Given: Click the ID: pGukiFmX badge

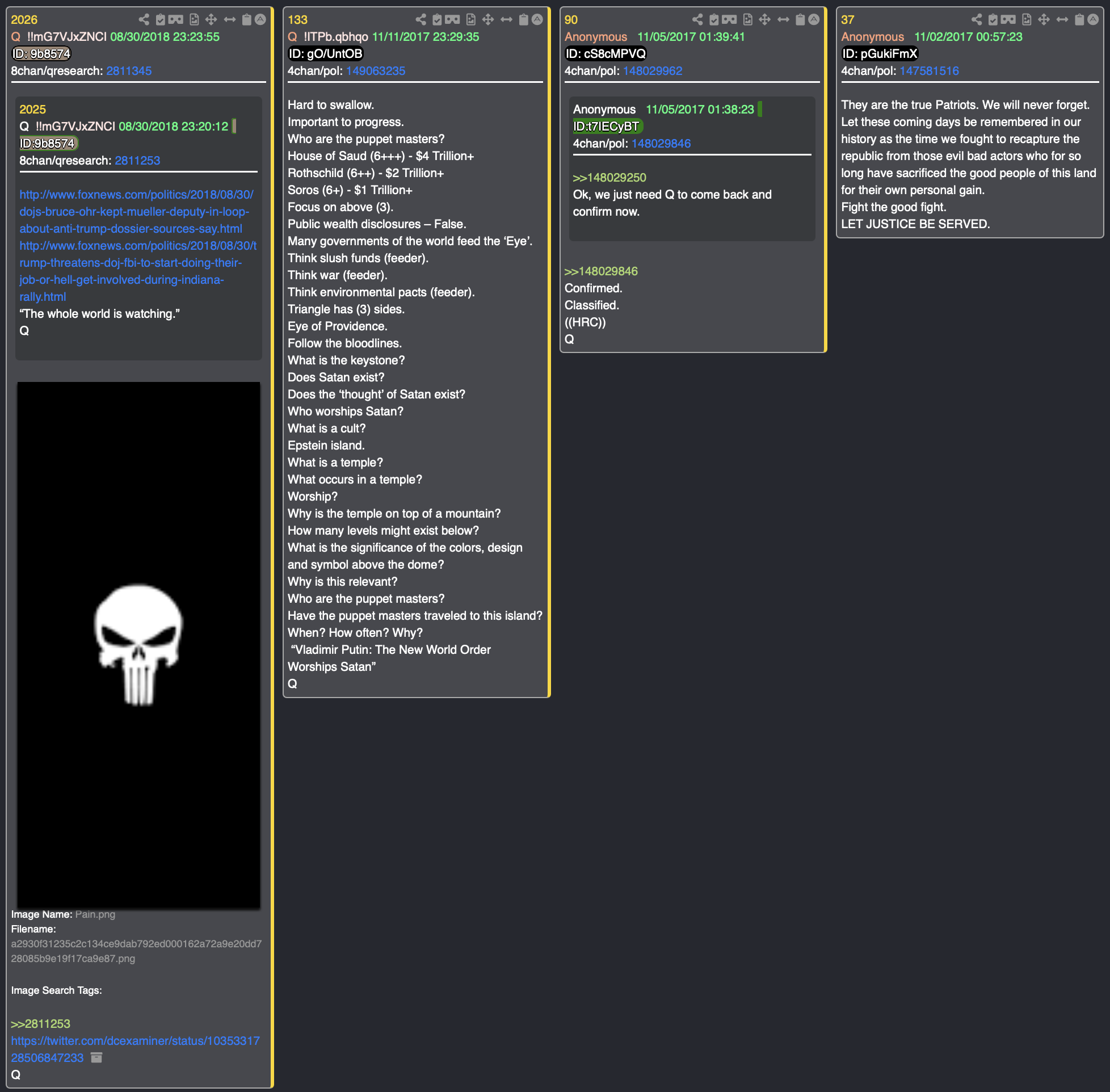Looking at the screenshot, I should (880, 53).
